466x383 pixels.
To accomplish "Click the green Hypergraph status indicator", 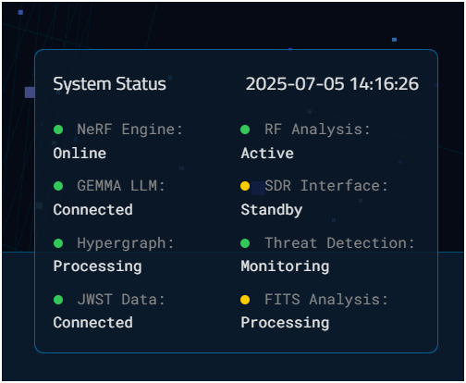I will [58, 243].
